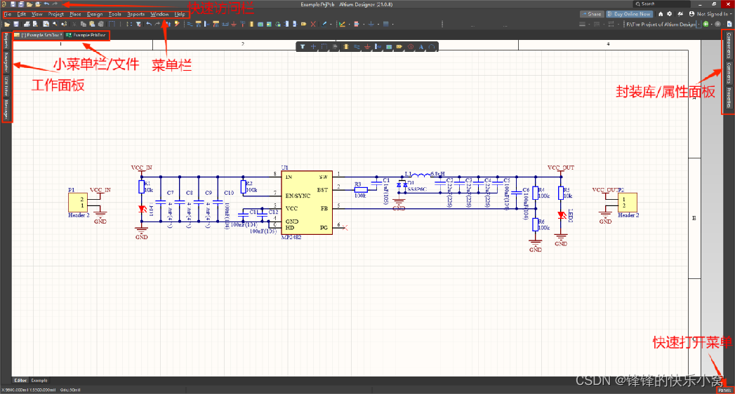Image resolution: width=735 pixels, height=394 pixels.
Task: Click the GND Power Port tool in the toolbar
Action: (234, 24)
